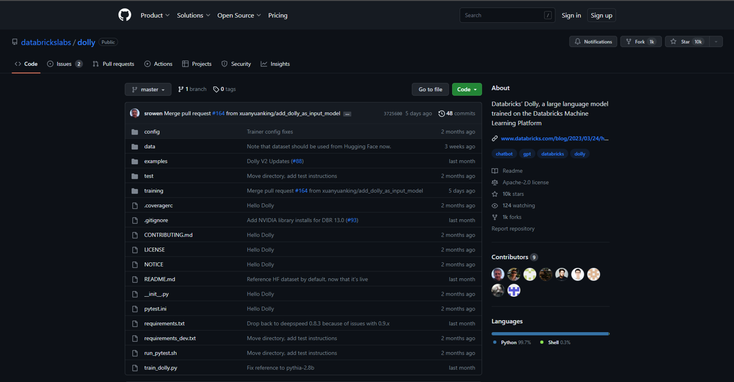
Task: Click the Go to file button
Action: pos(430,89)
